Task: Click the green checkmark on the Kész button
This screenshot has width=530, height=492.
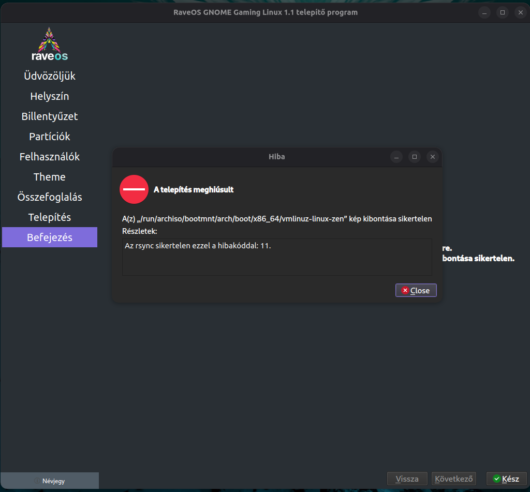Action: click(x=496, y=479)
